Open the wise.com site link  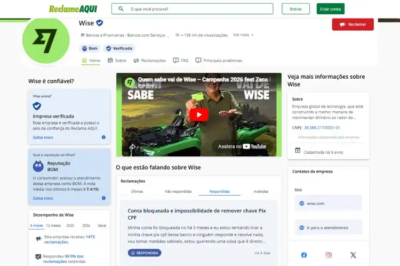[x=329, y=203]
